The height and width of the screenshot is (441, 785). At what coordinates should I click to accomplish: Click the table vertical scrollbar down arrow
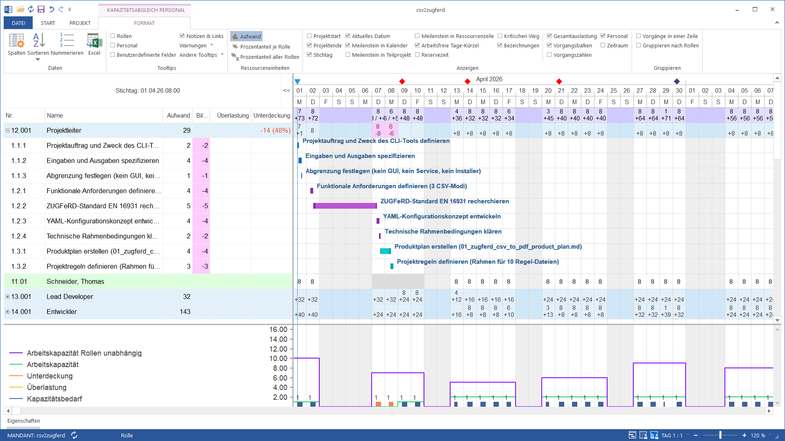777,320
